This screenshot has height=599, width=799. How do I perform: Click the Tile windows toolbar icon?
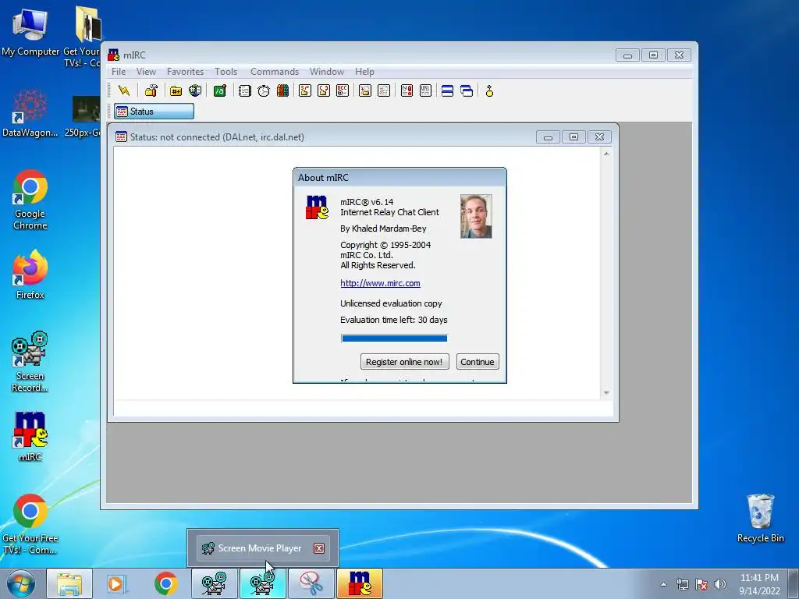(x=447, y=90)
